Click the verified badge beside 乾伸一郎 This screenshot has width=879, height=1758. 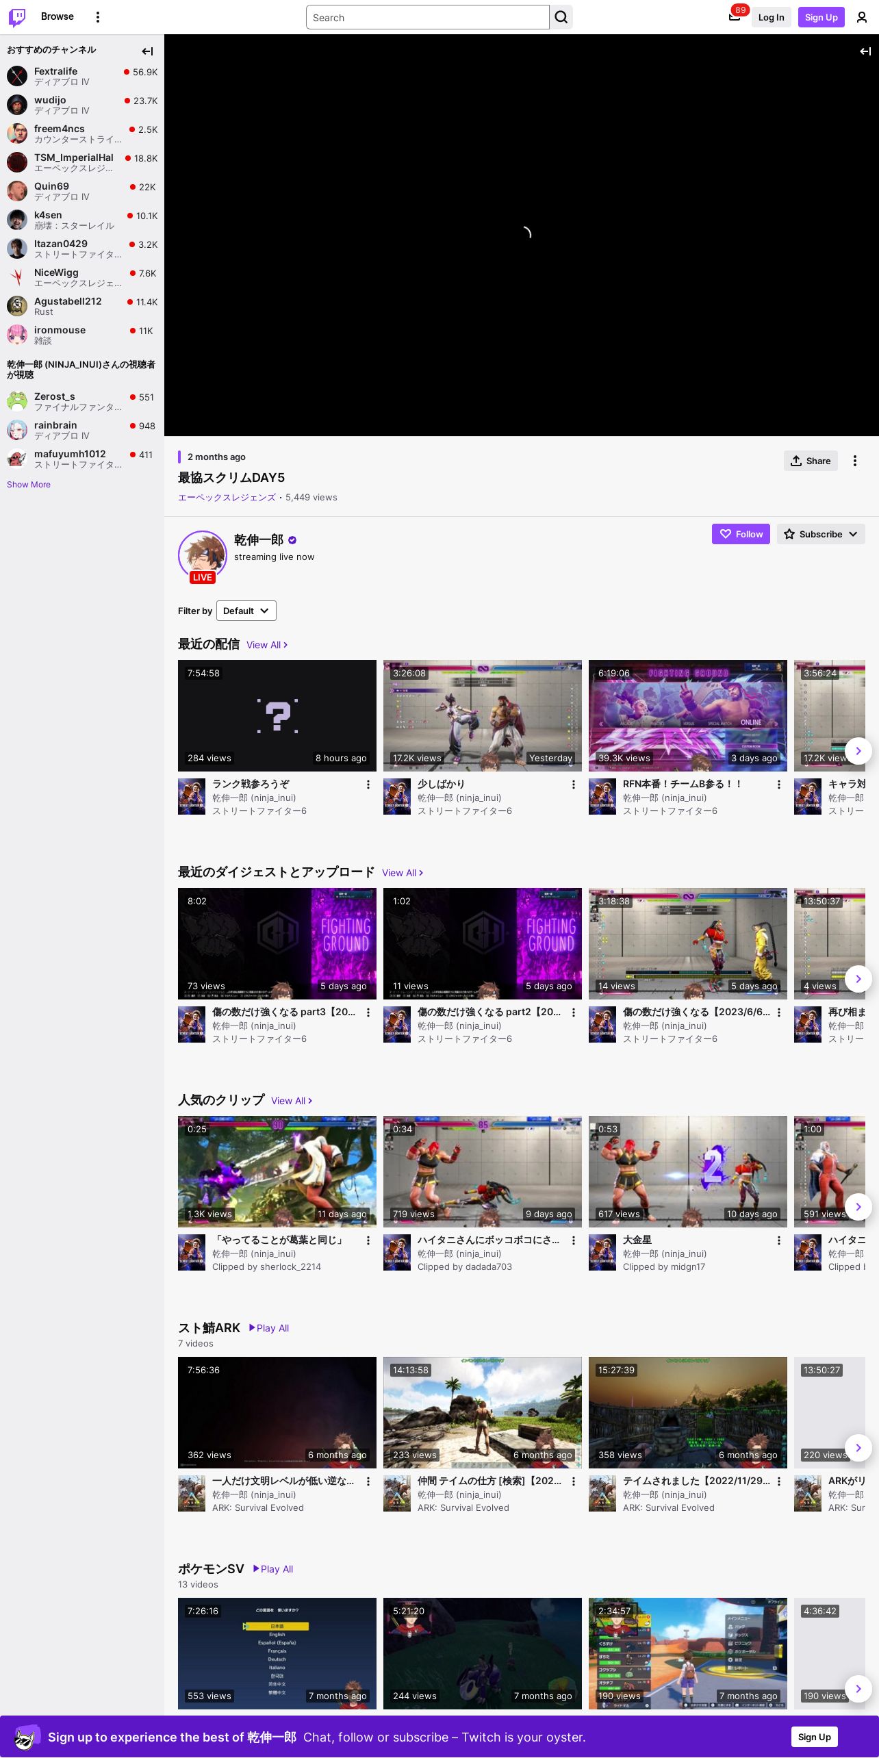[x=292, y=540]
